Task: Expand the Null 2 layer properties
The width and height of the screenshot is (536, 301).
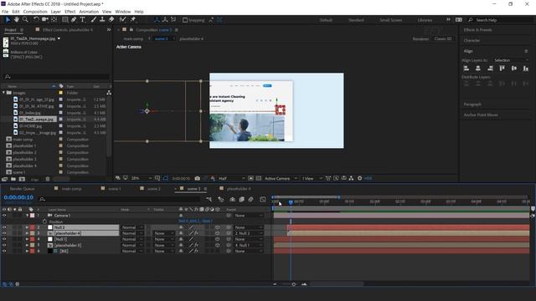Action: tap(27, 227)
